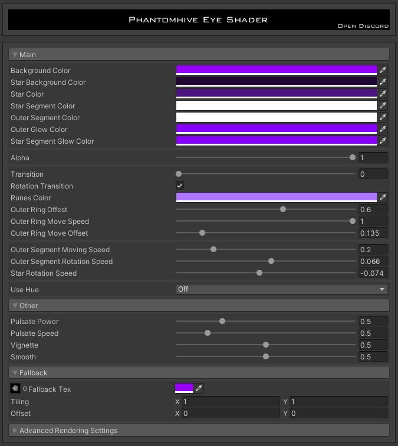
Task: Click the Fallback Tex texture thumbnail
Action: pyautogui.click(x=15, y=388)
